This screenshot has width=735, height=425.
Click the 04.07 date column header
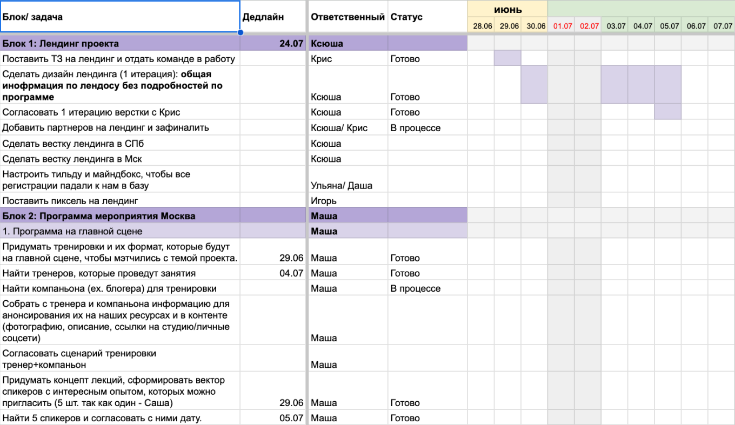point(642,25)
